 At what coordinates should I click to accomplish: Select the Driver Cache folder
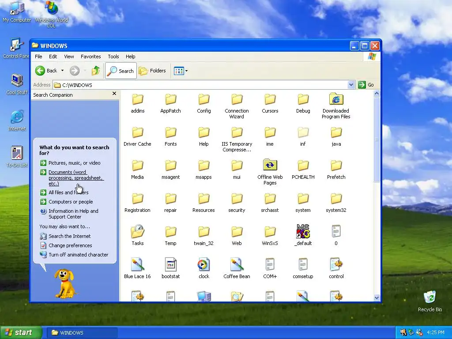pos(138,136)
